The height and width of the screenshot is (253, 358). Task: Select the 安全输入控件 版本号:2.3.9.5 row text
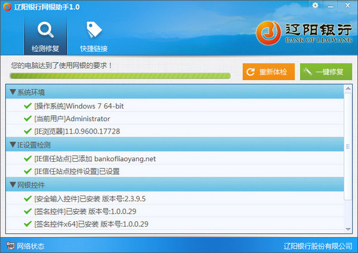pyautogui.click(x=90, y=199)
